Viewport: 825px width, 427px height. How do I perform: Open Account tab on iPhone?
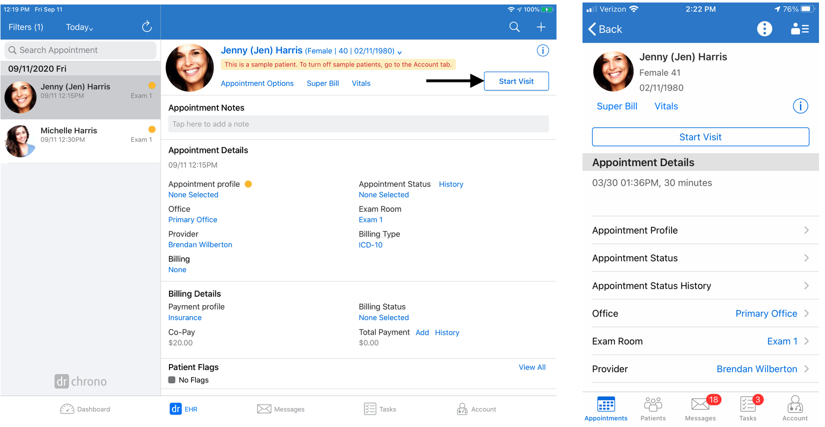point(795,409)
